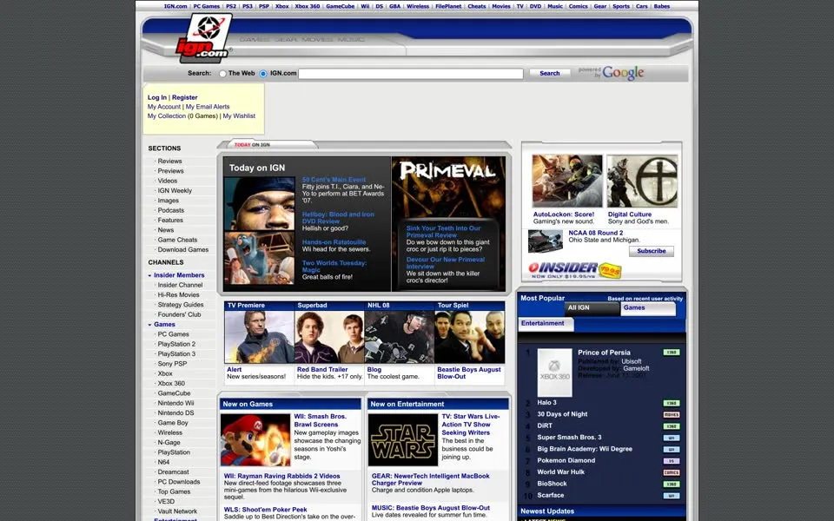The image size is (834, 521).
Task: Open the NCAA 08 Round 2 headline link
Action: point(595,233)
